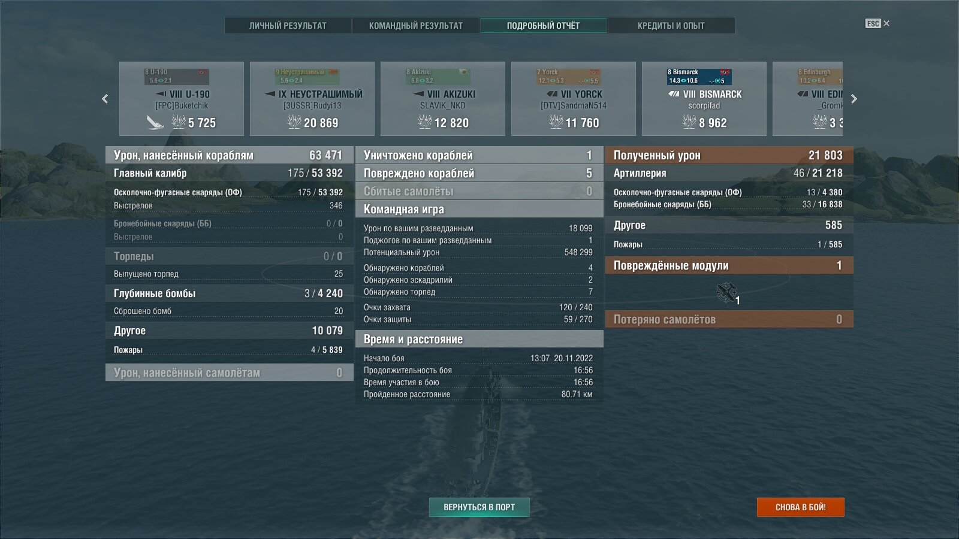Close the report with the ESC X icon

(x=877, y=23)
